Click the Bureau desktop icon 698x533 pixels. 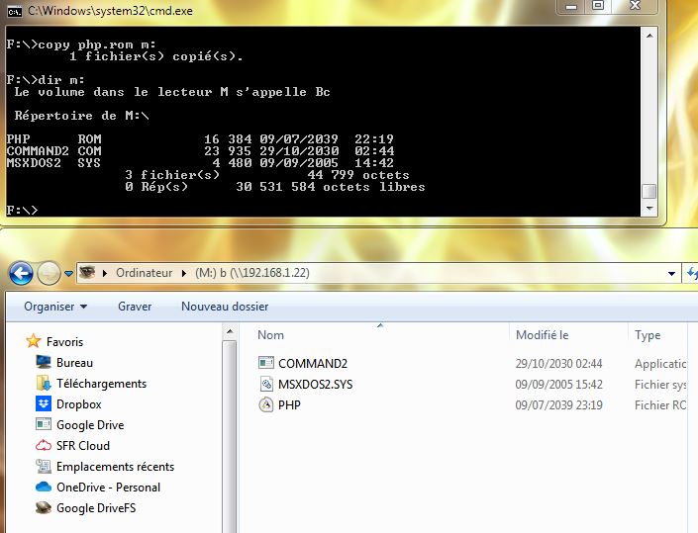pos(44,362)
